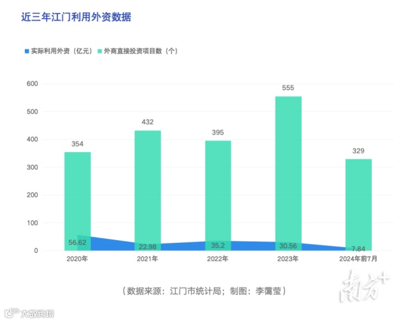
Task: Click the x-axis label 2022年
Action: [217, 259]
